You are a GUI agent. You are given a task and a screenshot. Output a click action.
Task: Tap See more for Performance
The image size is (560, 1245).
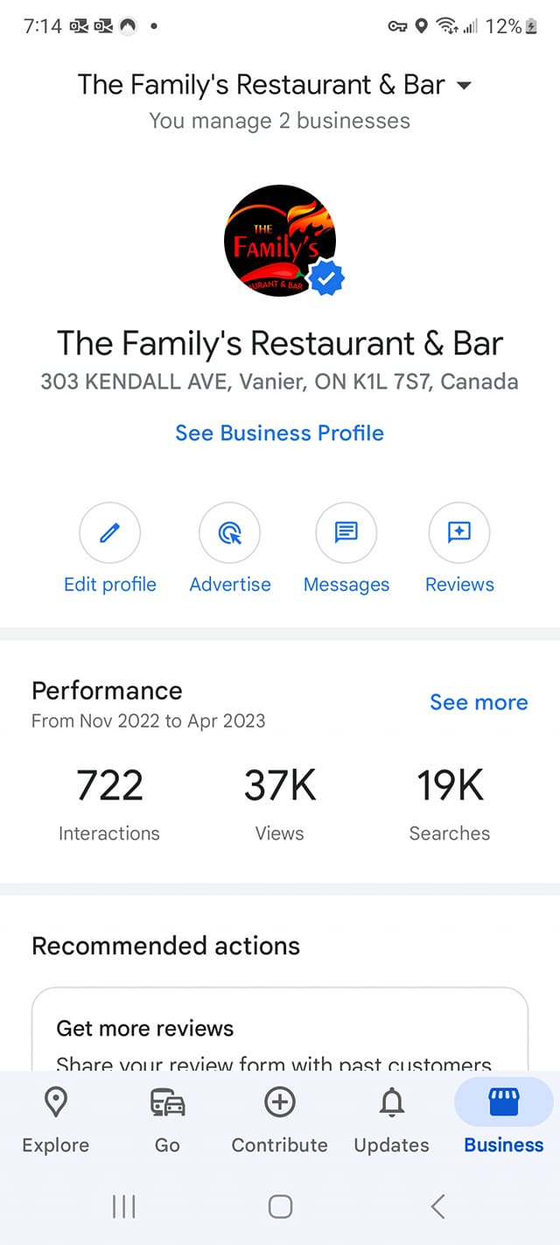479,702
